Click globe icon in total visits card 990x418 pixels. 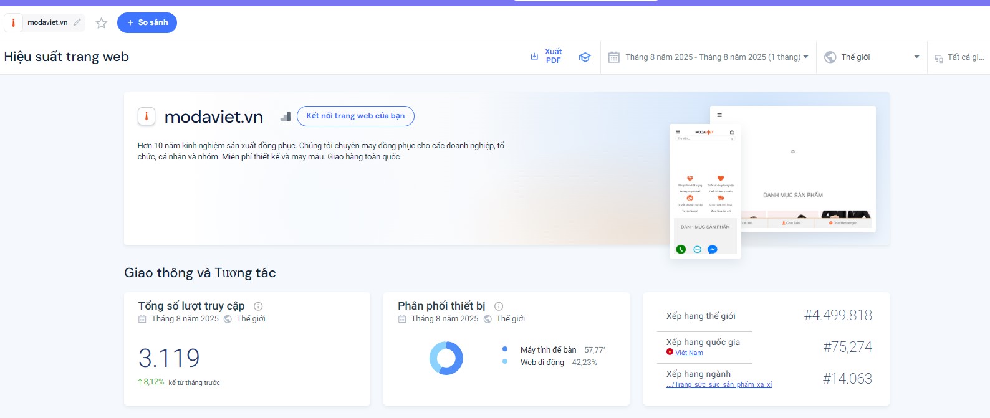228,319
